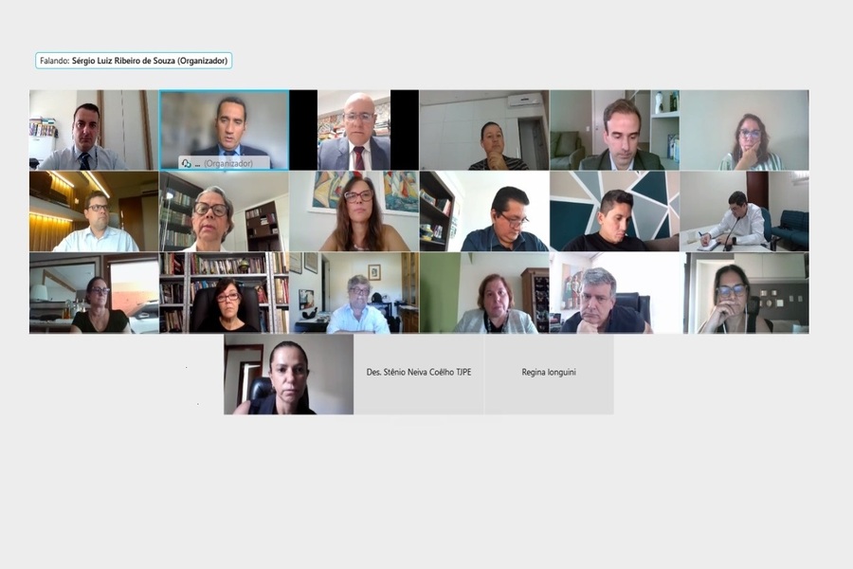This screenshot has width=853, height=569.
Task: Select tile with mirror and desk lamp
Action: pos(94,293)
